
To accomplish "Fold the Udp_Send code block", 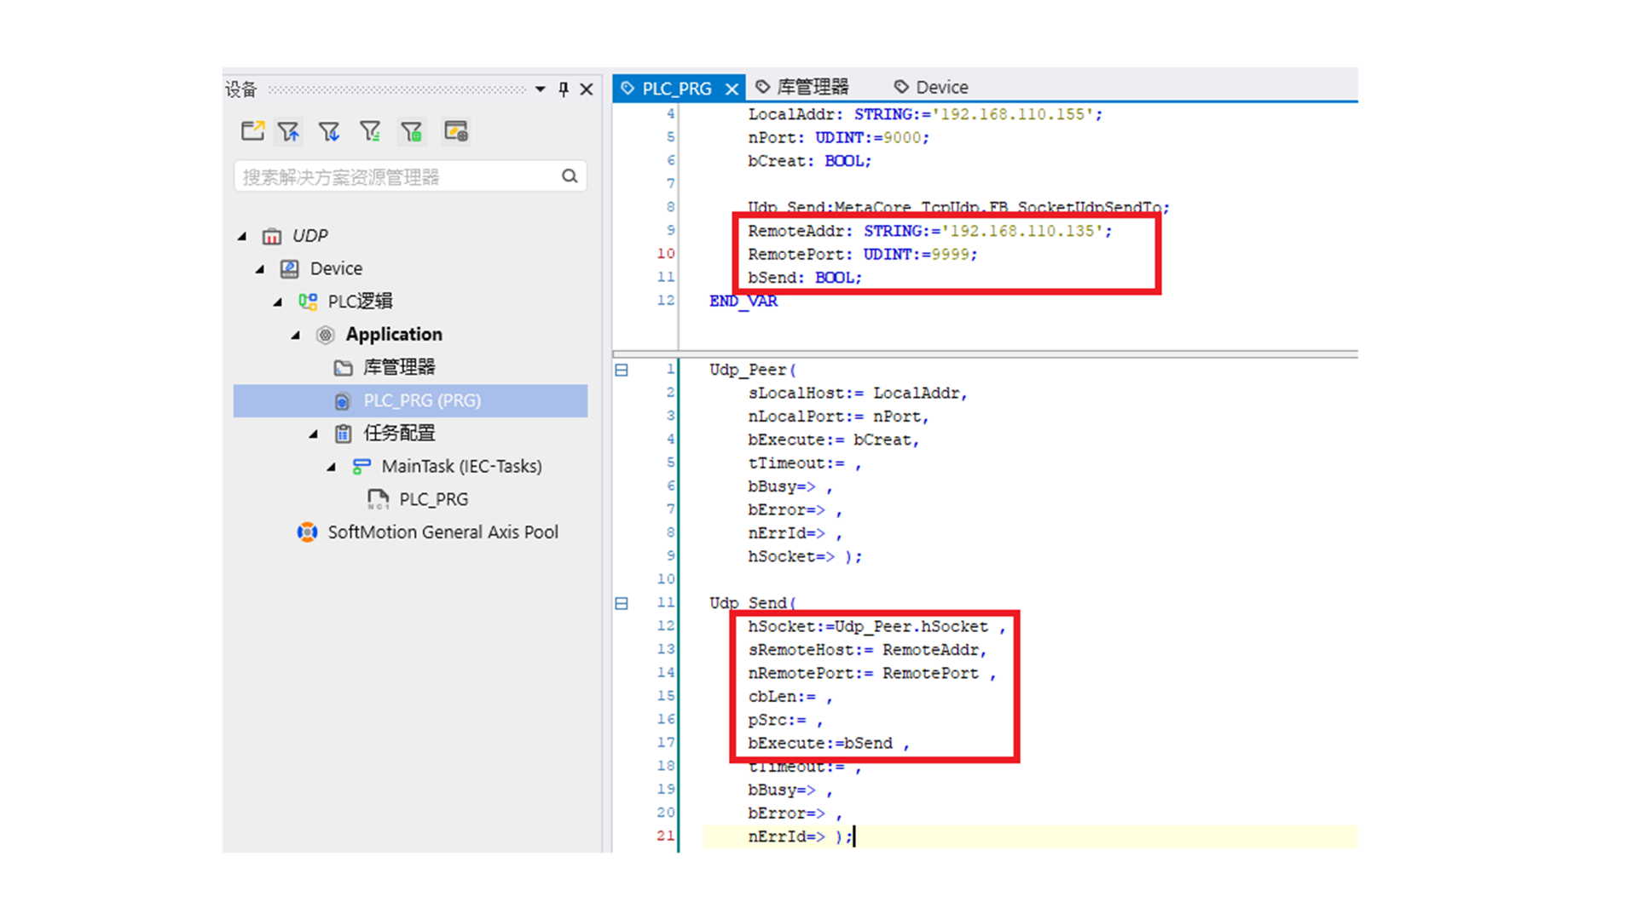I will (x=622, y=603).
